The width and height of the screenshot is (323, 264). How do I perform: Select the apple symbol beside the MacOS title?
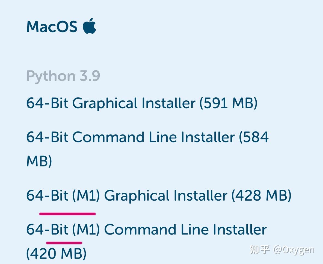coord(90,26)
